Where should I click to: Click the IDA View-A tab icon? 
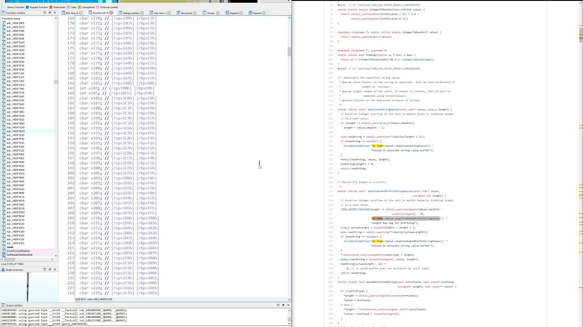(63, 13)
